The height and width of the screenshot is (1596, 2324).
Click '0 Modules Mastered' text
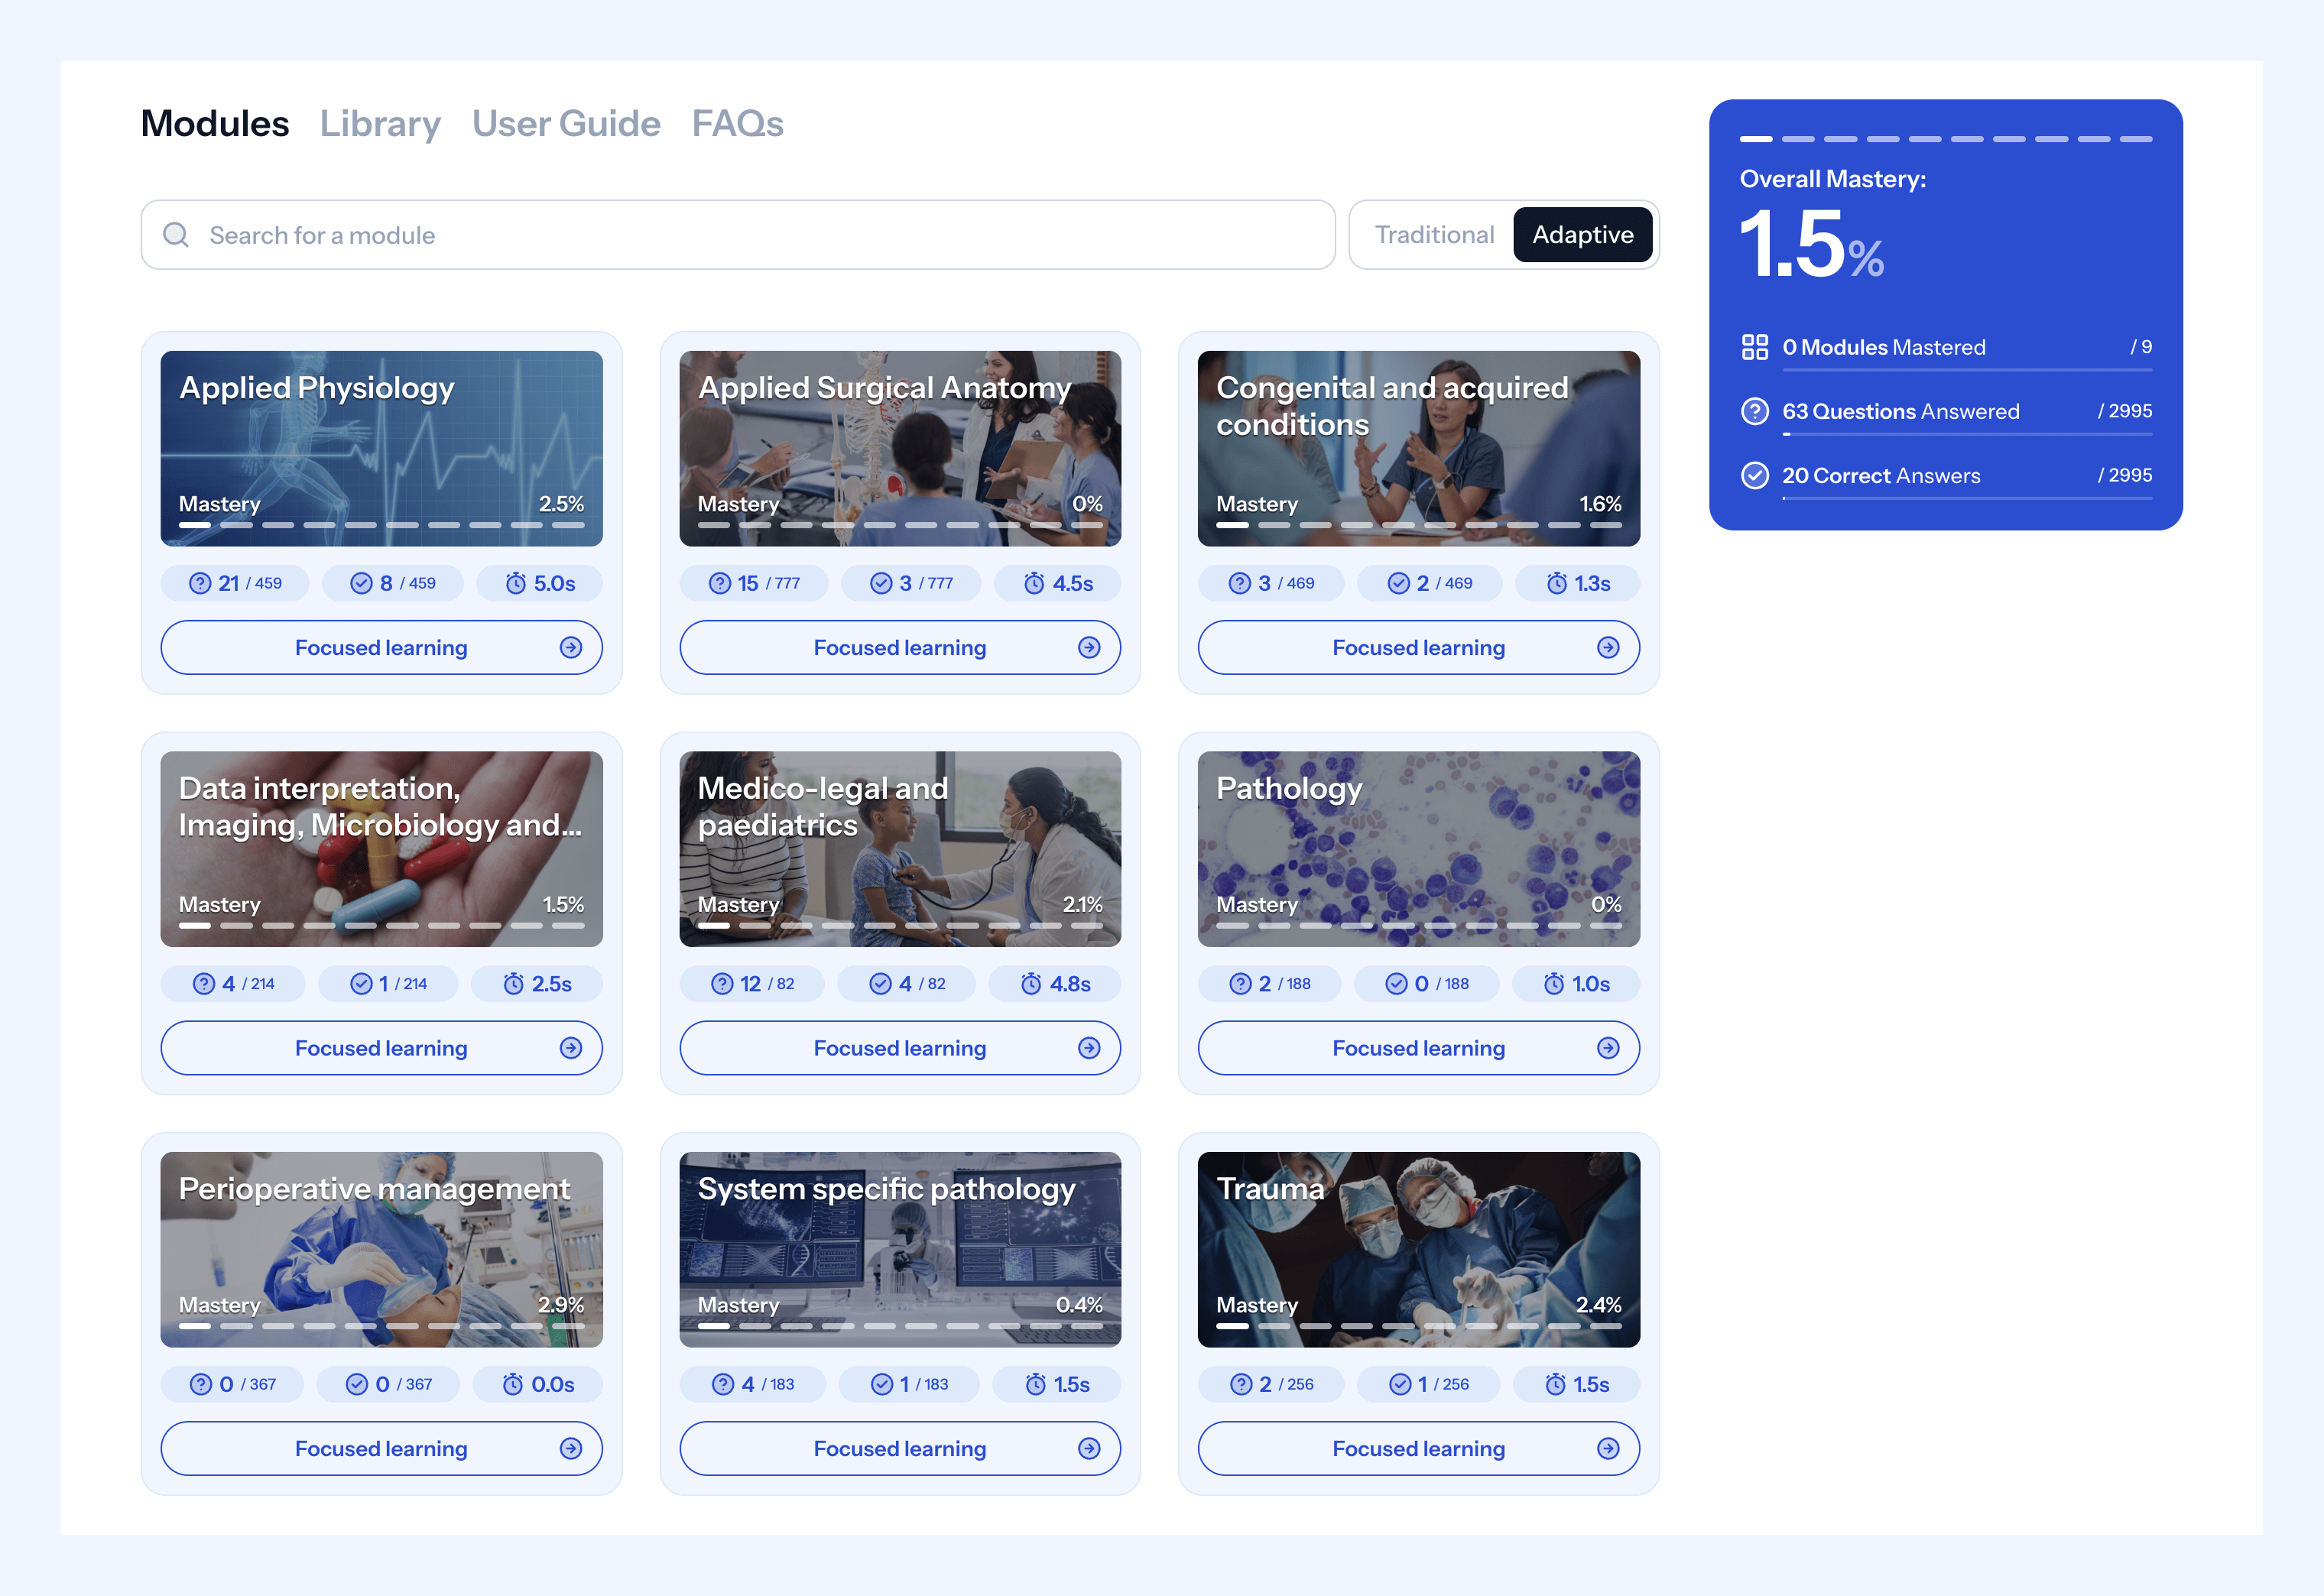coord(1883,347)
